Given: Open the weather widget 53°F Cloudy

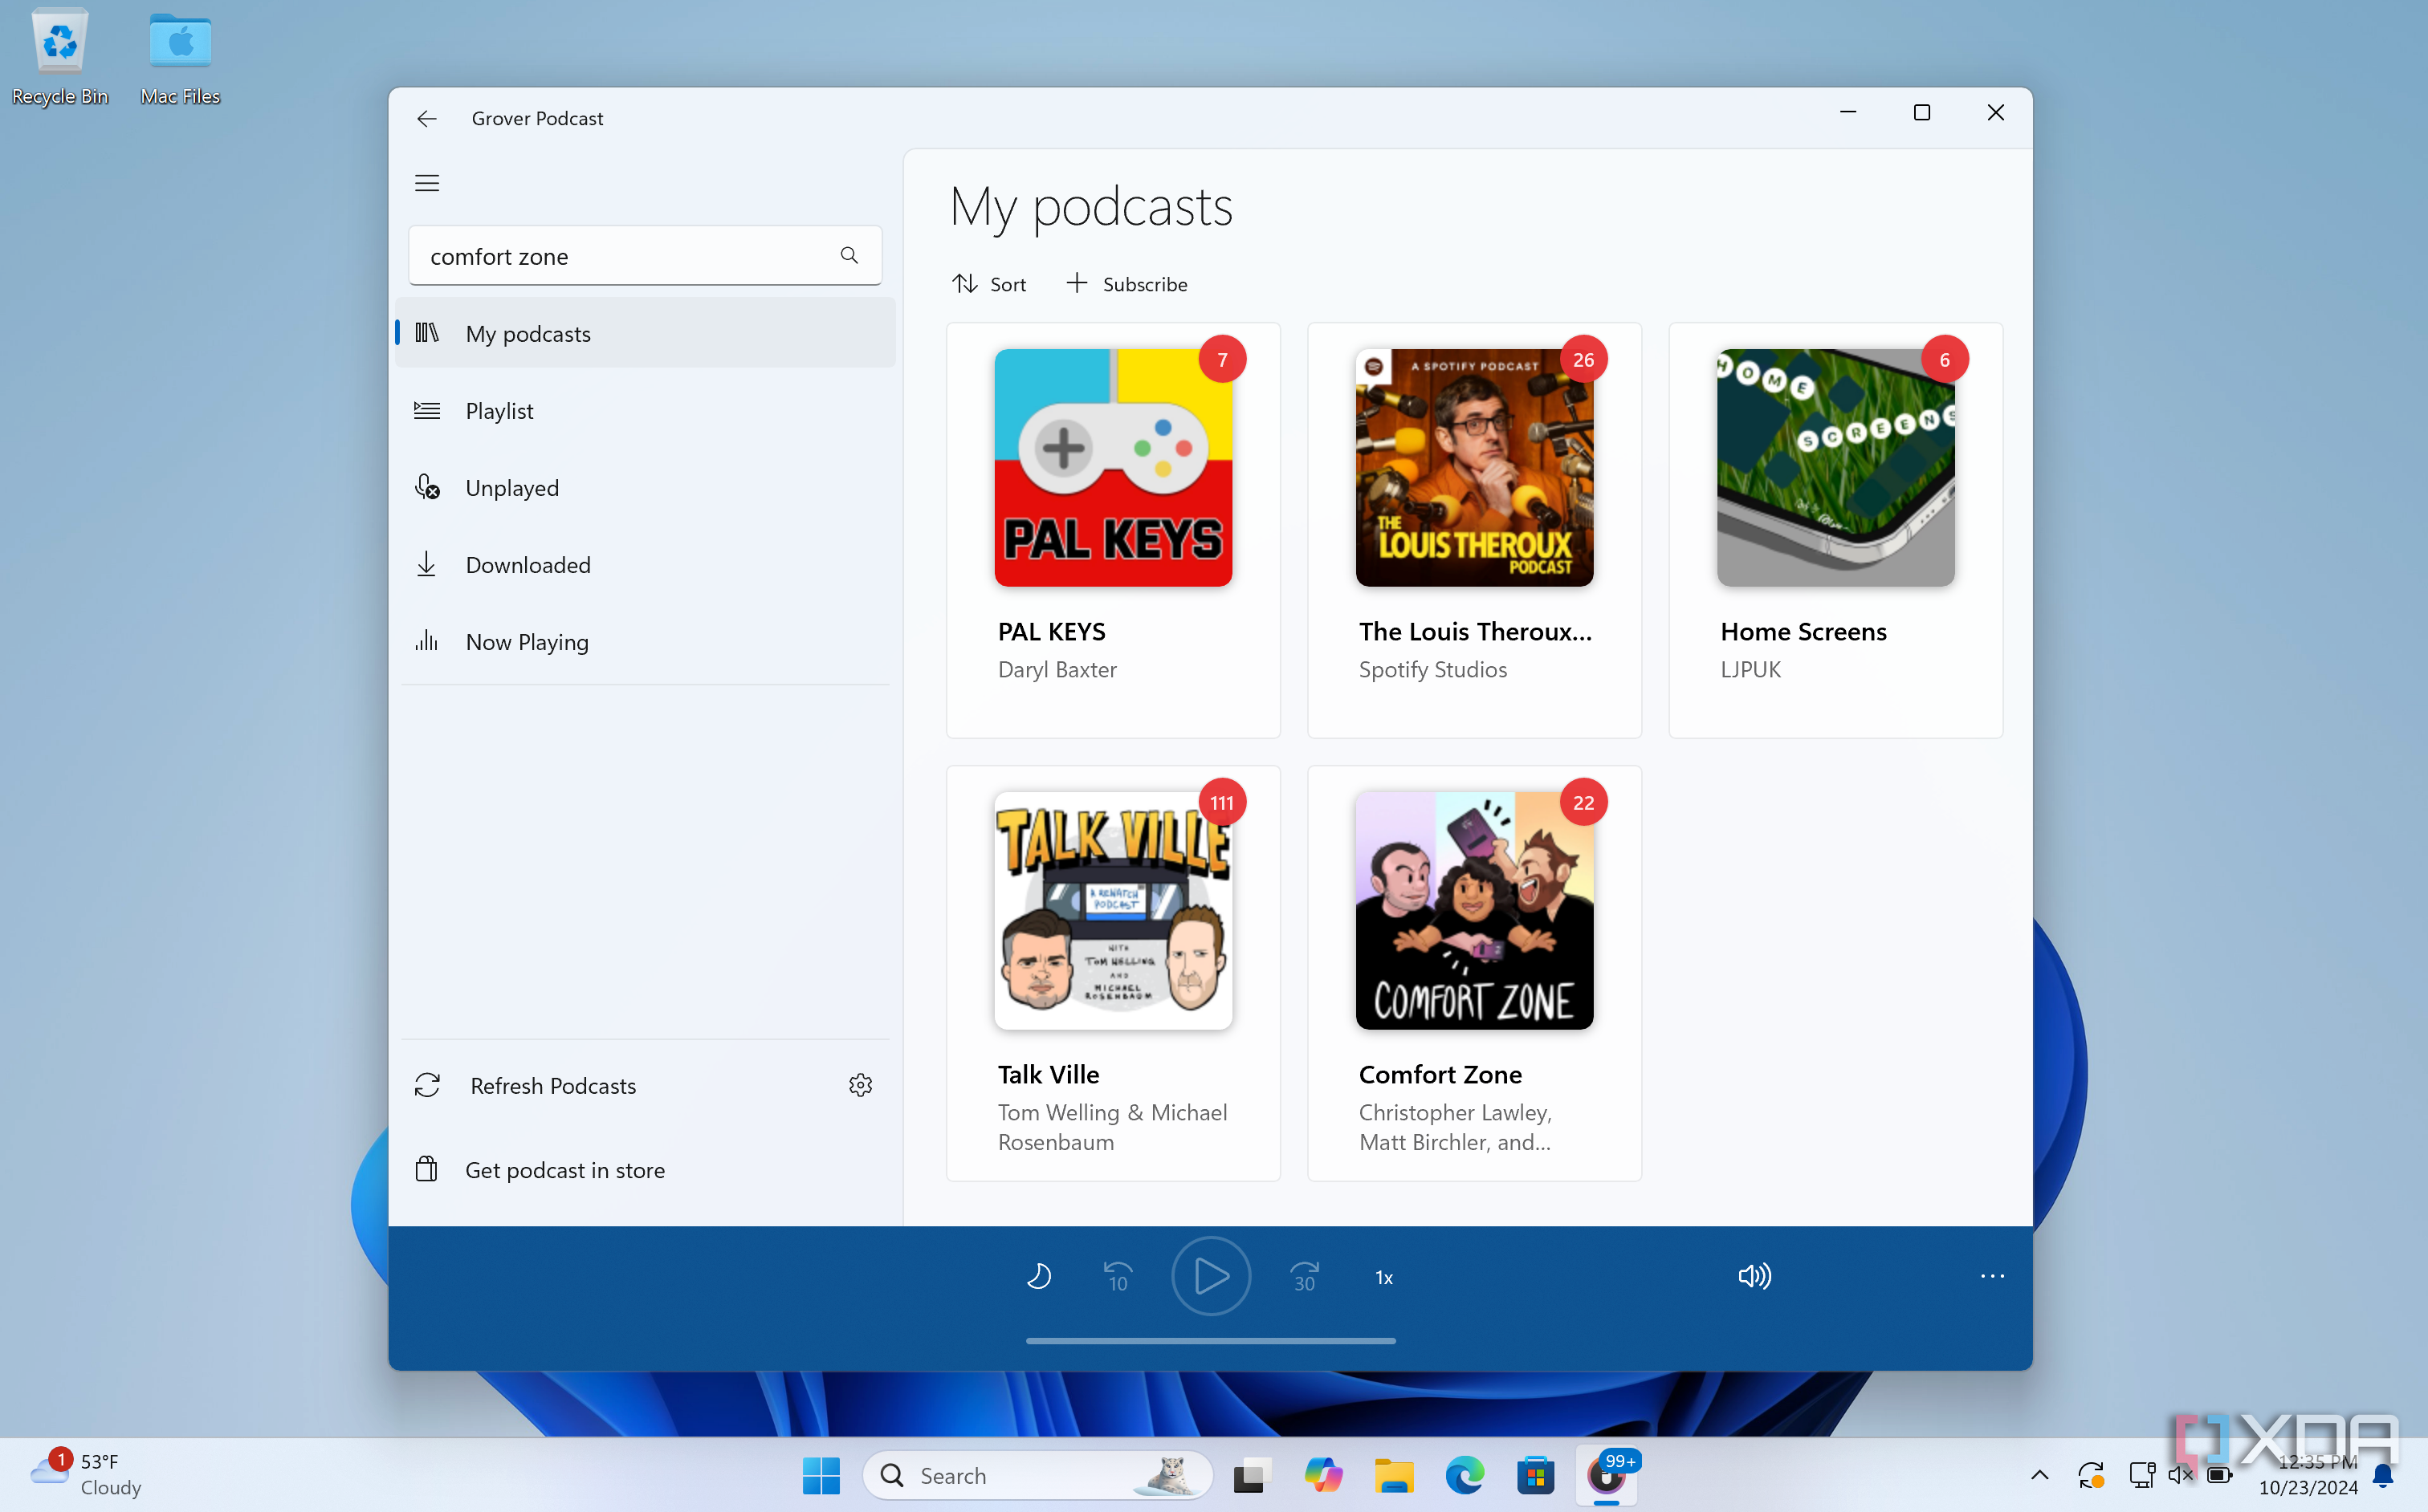Looking at the screenshot, I should (87, 1474).
